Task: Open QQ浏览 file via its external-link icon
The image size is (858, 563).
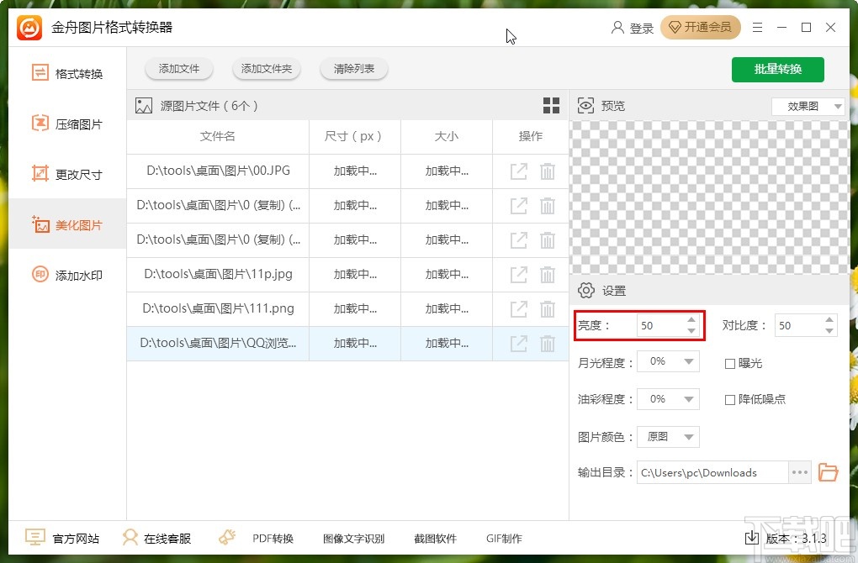Action: pos(517,343)
